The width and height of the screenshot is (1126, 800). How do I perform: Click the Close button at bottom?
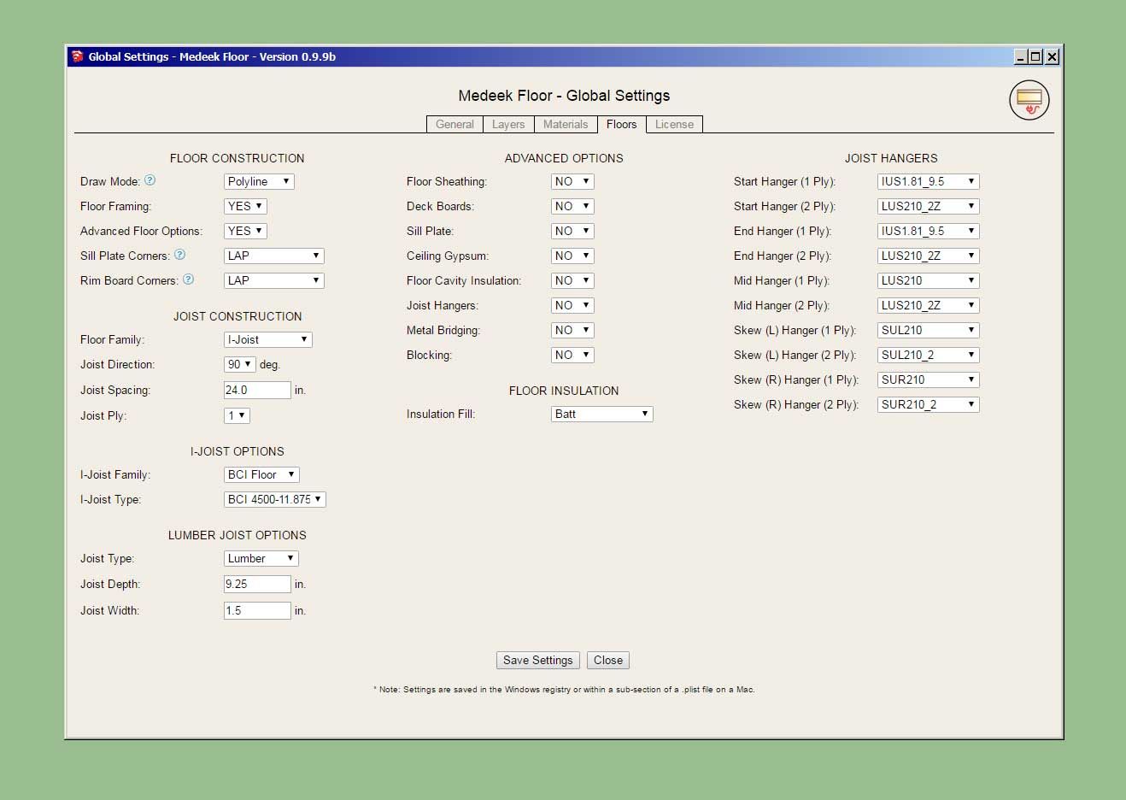608,660
